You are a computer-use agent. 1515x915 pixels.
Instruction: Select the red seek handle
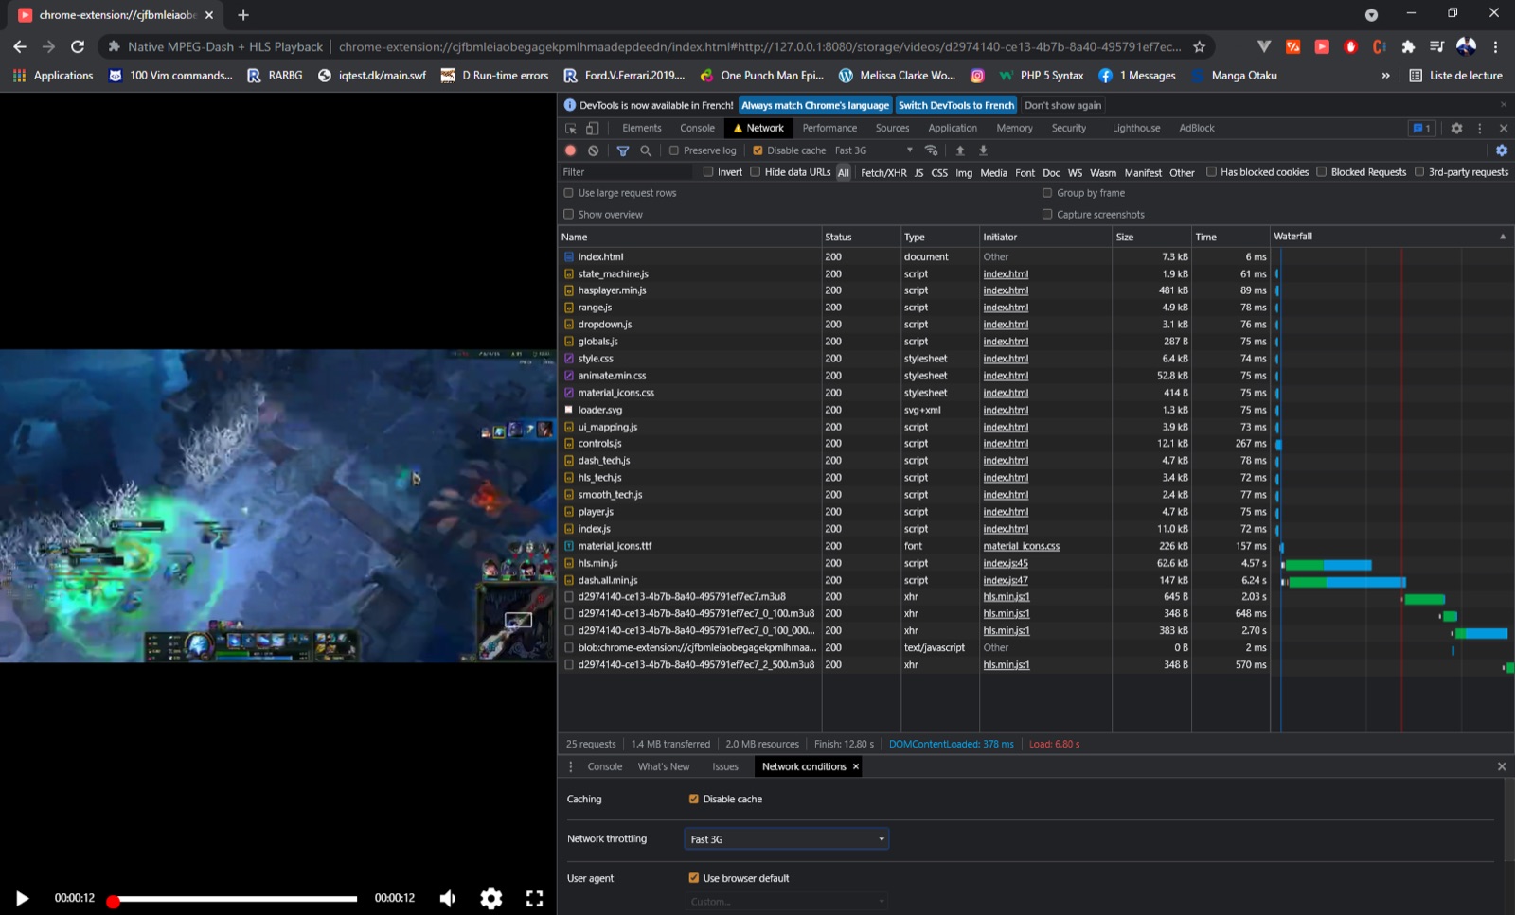[x=113, y=902]
